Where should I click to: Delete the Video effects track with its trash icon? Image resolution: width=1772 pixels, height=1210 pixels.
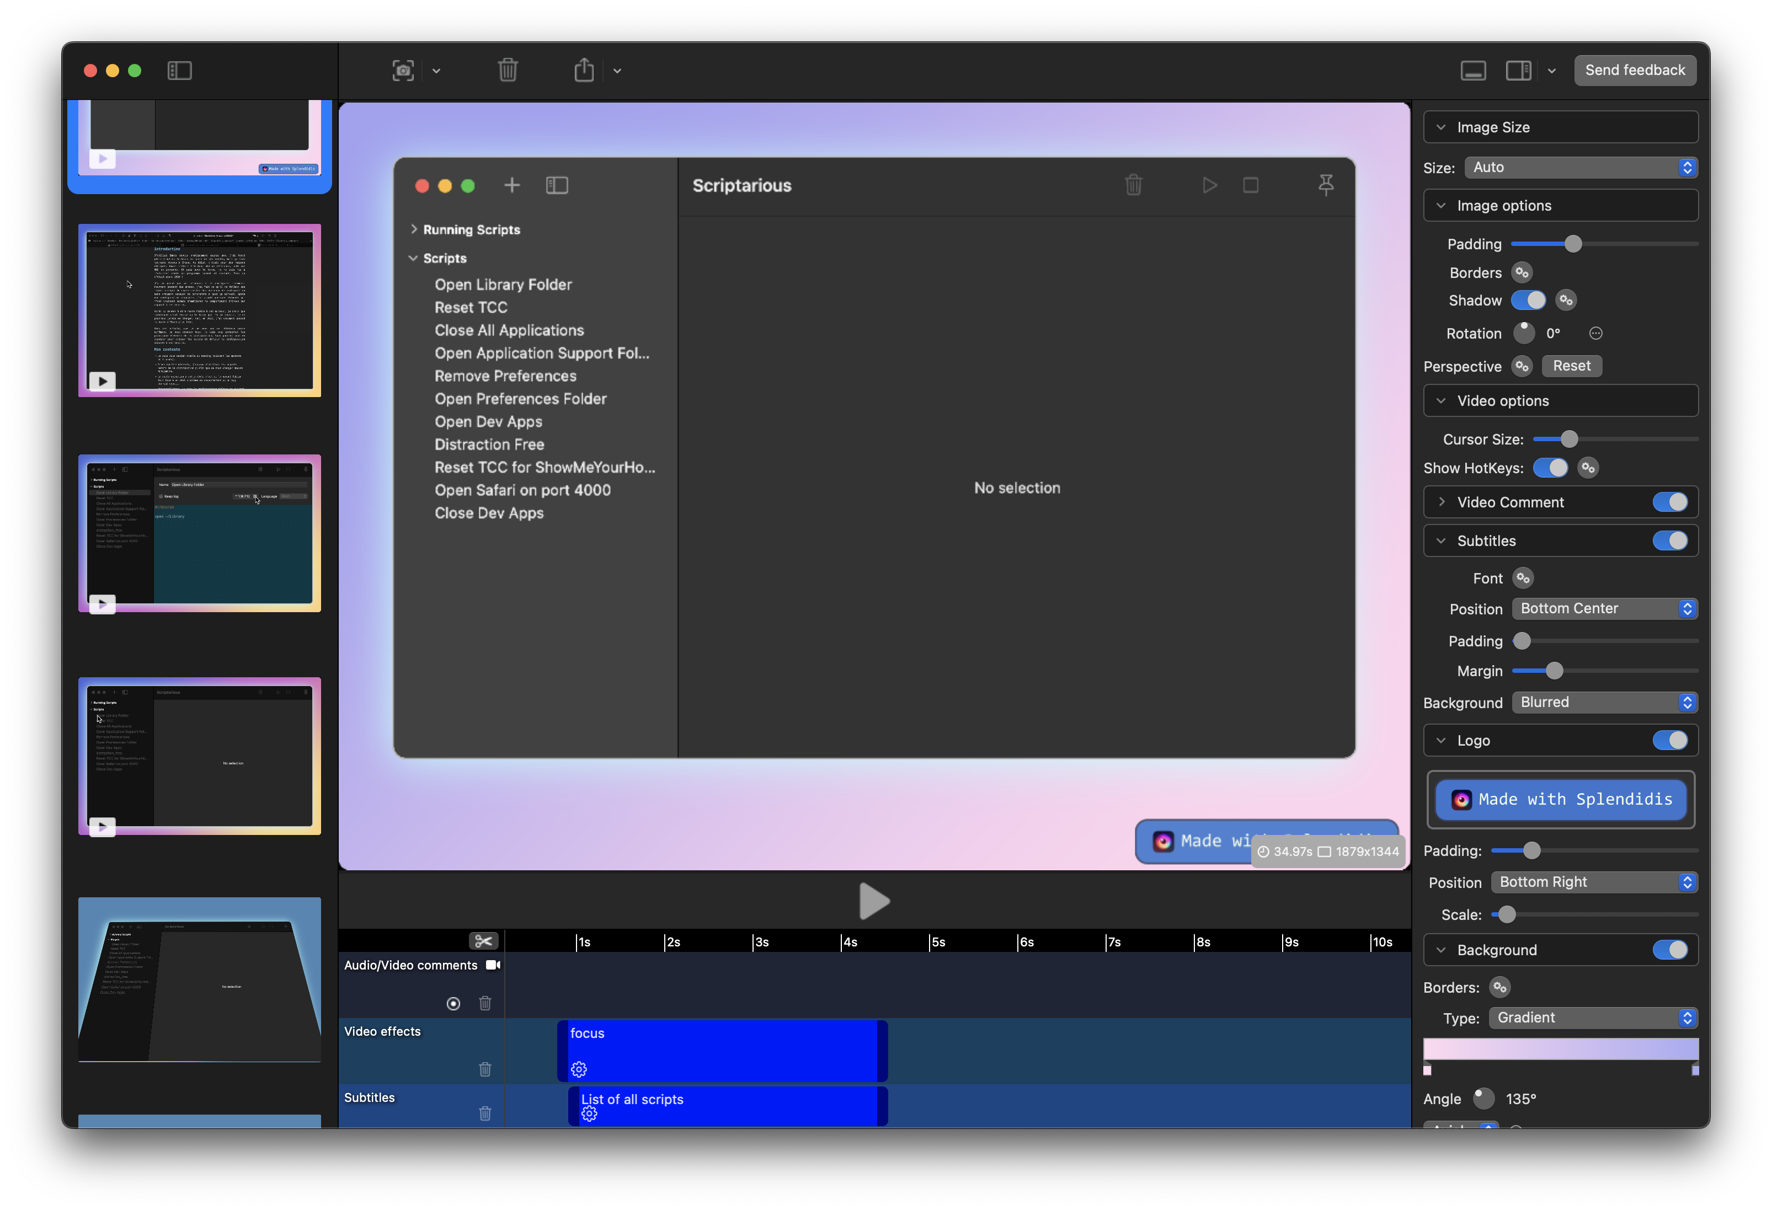click(x=485, y=1069)
